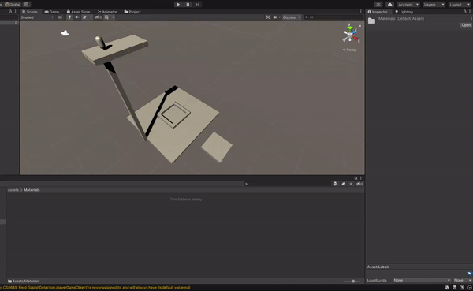Viewport: 473px width, 291px height.
Task: Adjust the icon size slider in the Project browser
Action: click(x=353, y=281)
